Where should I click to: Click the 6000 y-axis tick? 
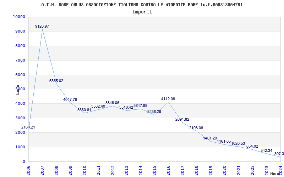pyautogui.click(x=20, y=75)
